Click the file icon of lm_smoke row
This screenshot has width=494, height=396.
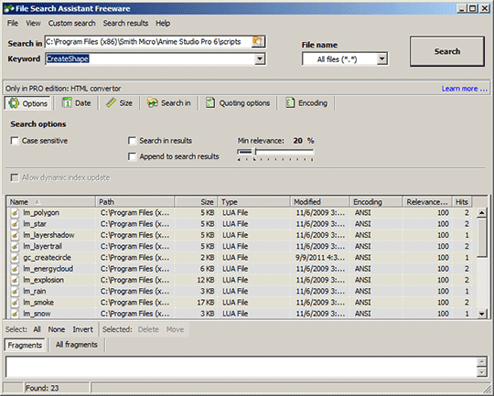click(15, 303)
